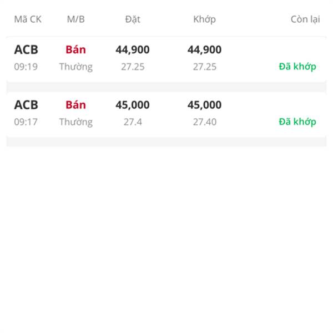
Task: Tap the Thường order type in first row
Action: pos(76,67)
